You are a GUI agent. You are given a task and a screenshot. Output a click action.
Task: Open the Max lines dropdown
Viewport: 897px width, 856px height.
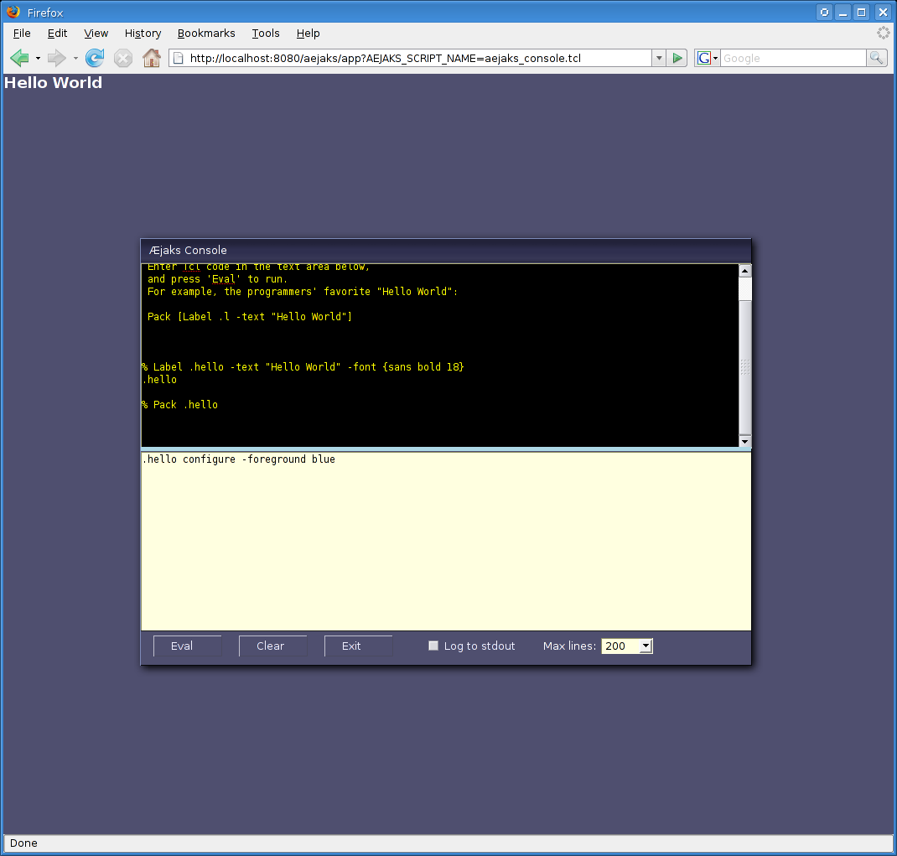tap(645, 646)
